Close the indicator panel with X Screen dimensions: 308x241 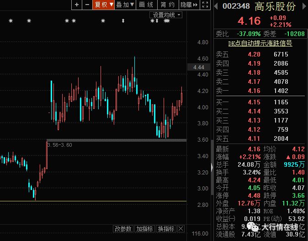[x=181, y=229]
